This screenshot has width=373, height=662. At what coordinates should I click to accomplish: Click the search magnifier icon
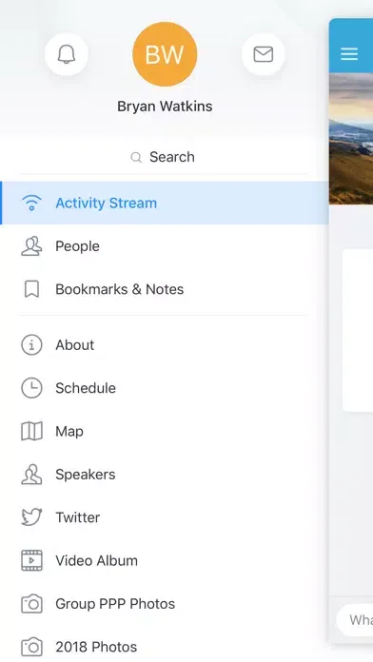pyautogui.click(x=136, y=158)
